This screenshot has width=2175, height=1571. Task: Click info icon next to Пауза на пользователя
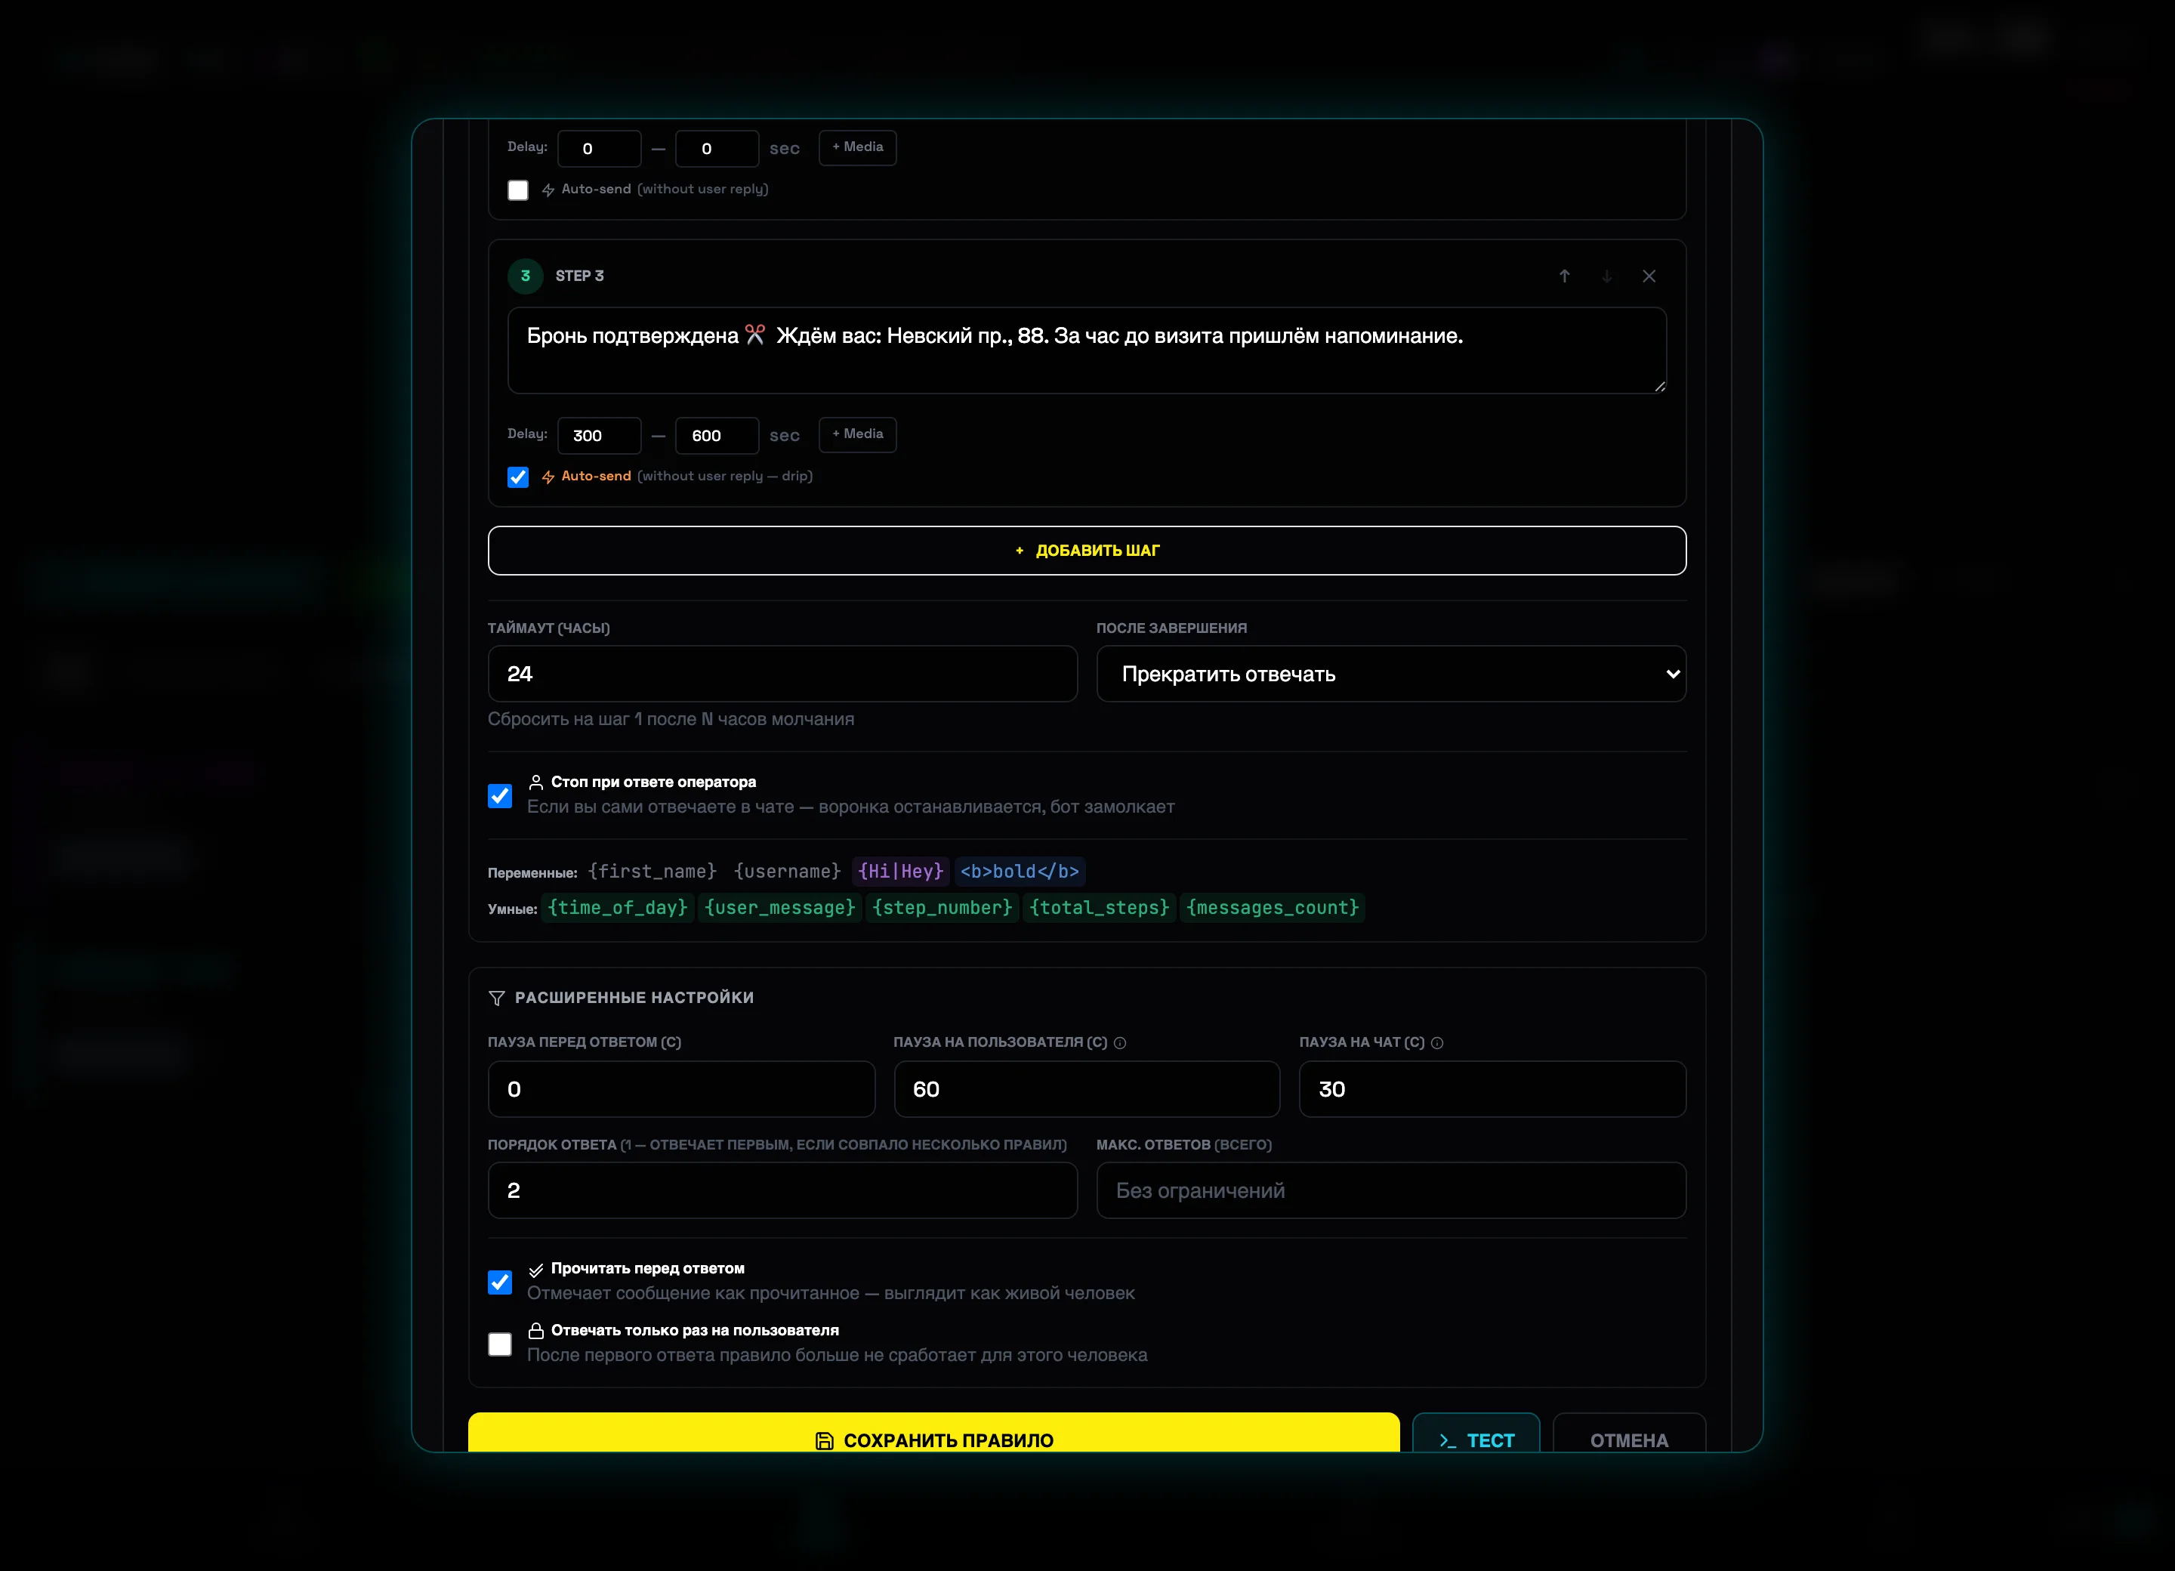1119,1042
